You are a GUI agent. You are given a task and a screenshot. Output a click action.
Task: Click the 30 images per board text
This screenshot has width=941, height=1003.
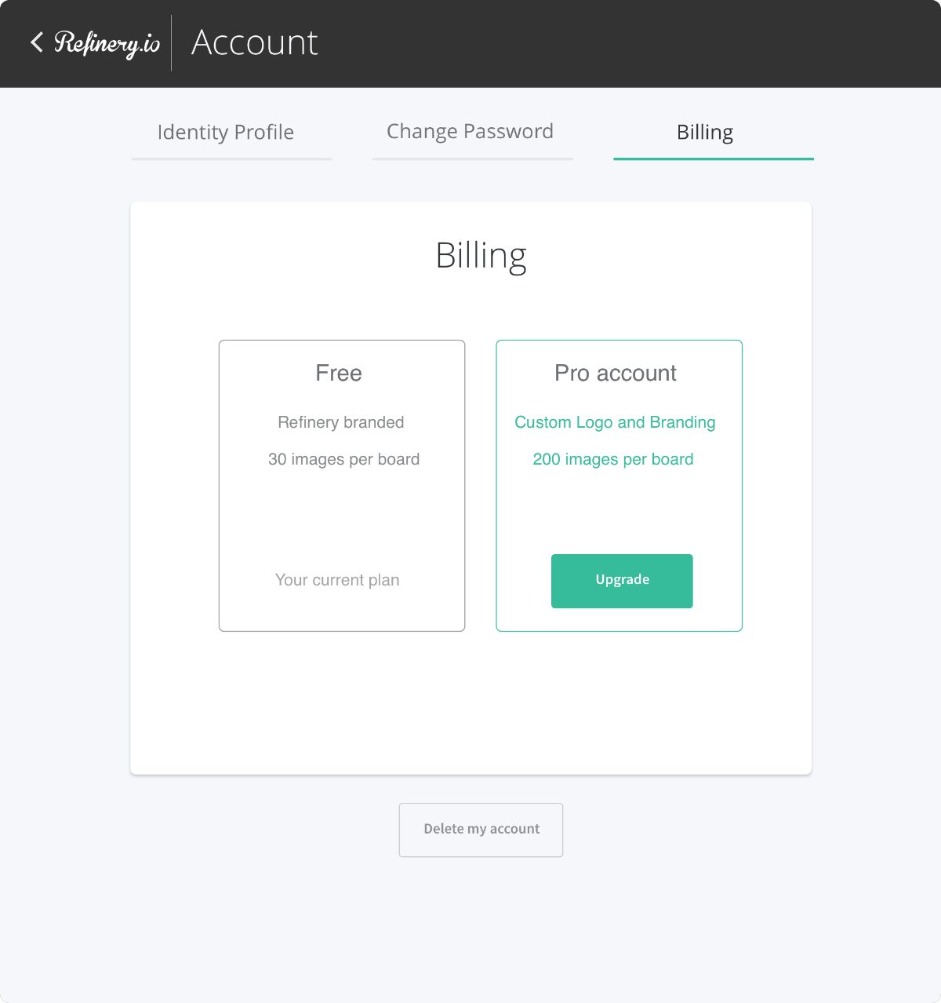(343, 459)
